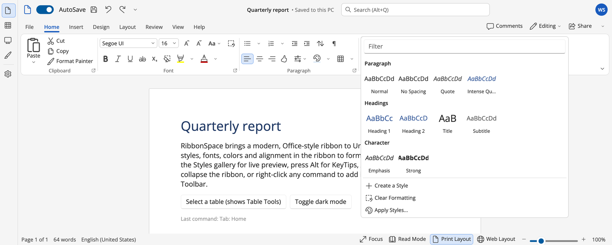The width and height of the screenshot is (612, 245).
Task: Click Toggle dark mode button
Action: coord(321,202)
